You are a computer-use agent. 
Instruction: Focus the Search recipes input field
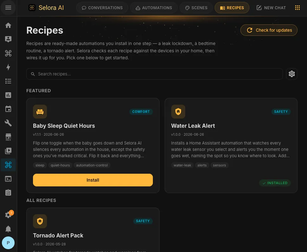154,74
